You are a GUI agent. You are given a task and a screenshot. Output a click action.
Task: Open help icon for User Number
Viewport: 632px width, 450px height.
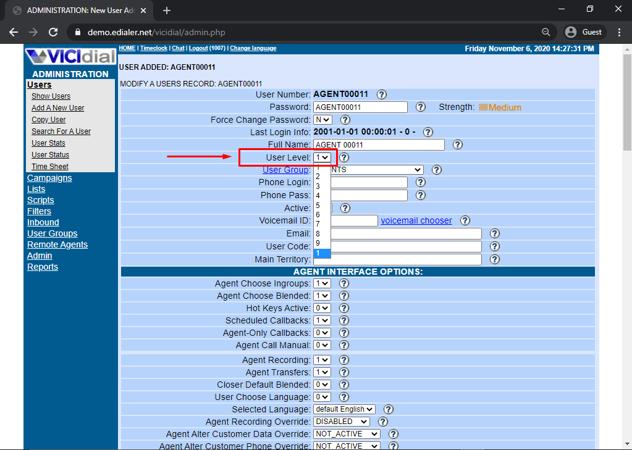point(381,94)
